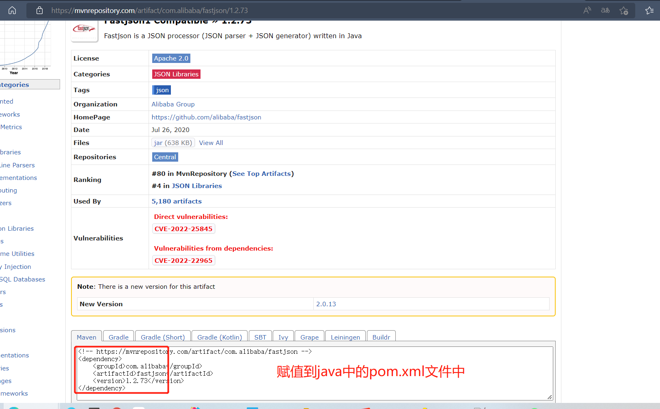Open vulnerability CVE-2022-25845
The image size is (660, 409).
(x=183, y=229)
